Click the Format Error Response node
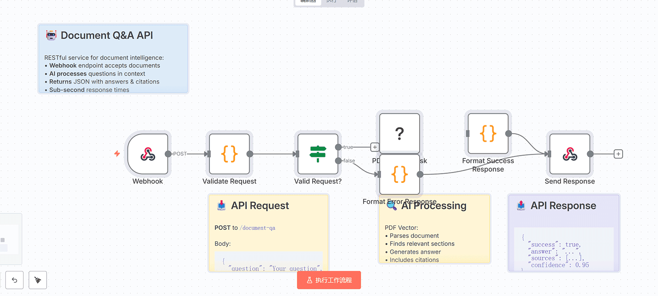Screen dimensions: 658x296 pos(399,174)
